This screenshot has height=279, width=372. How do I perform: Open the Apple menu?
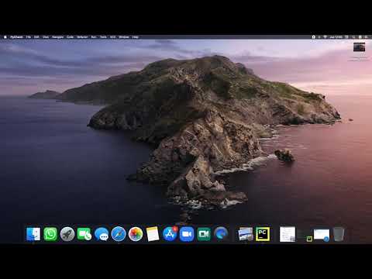[5, 37]
